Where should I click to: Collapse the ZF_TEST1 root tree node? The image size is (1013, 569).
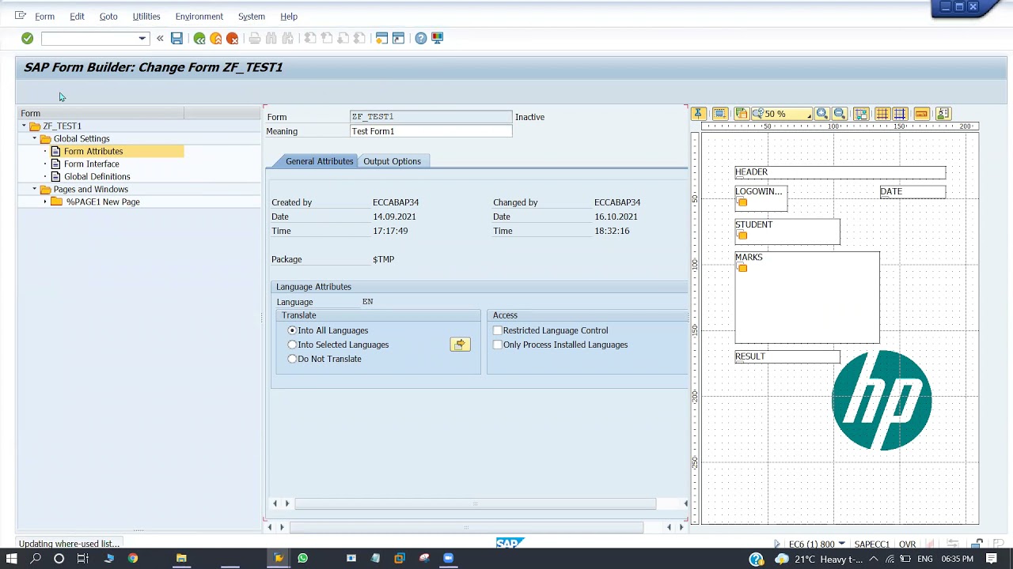pyautogui.click(x=24, y=126)
